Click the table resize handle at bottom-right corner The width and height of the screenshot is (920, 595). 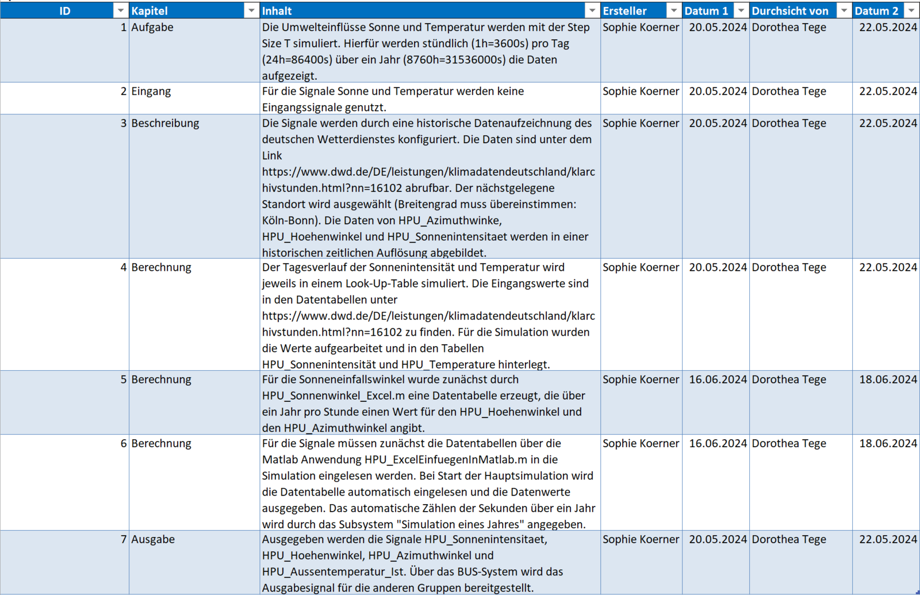[917, 592]
